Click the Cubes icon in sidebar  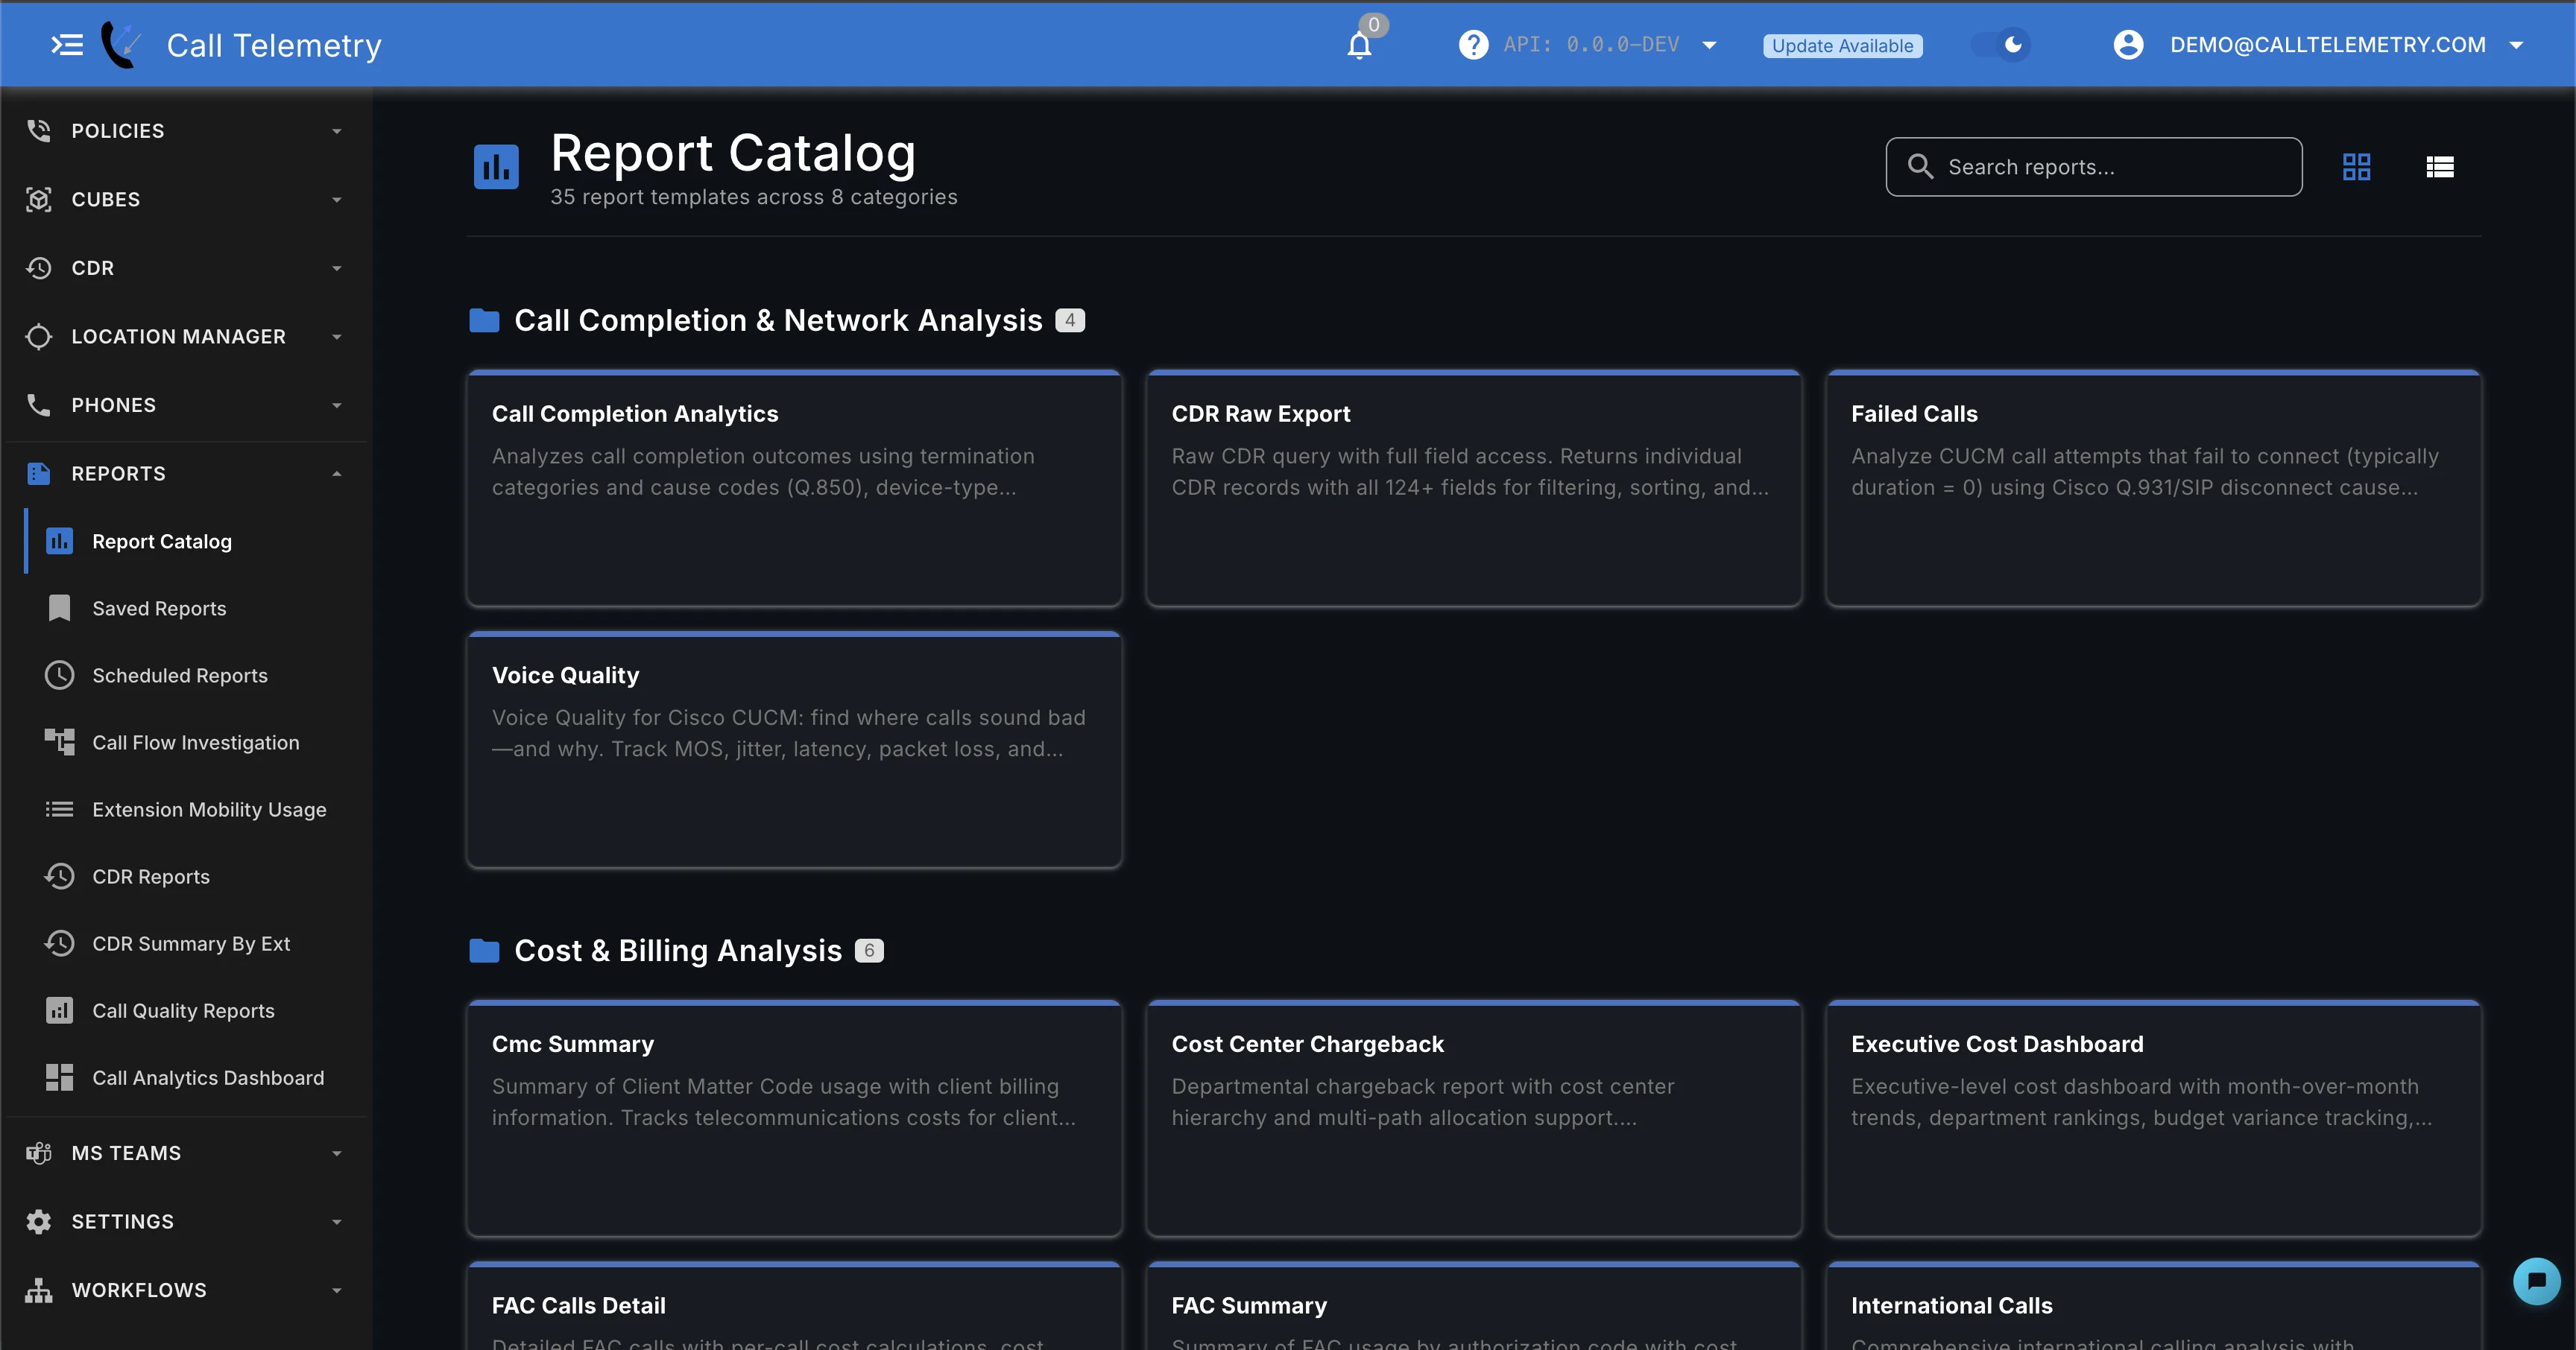pos(39,200)
